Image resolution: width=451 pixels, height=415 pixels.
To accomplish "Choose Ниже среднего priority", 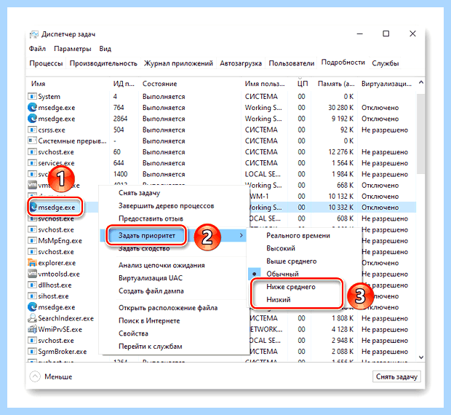I will [291, 287].
